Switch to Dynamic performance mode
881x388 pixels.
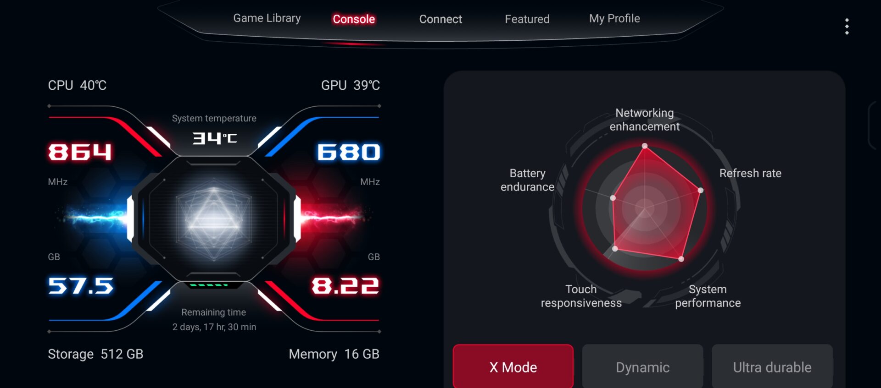(642, 366)
